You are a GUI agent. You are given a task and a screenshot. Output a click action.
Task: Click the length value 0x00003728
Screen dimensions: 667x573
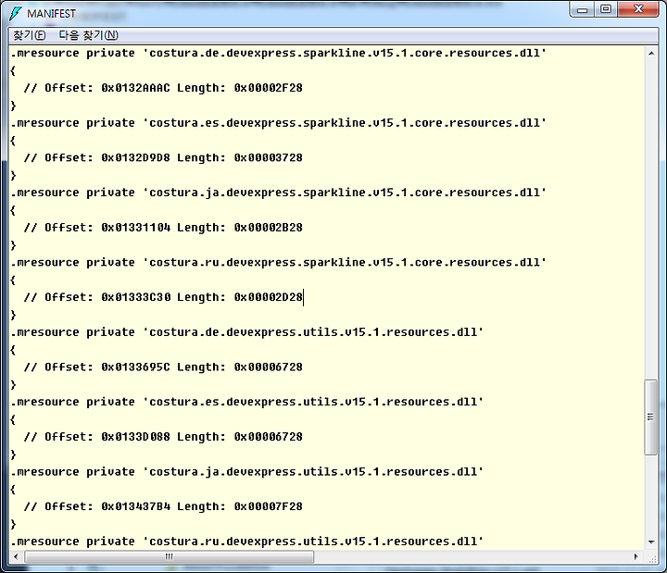(x=269, y=157)
